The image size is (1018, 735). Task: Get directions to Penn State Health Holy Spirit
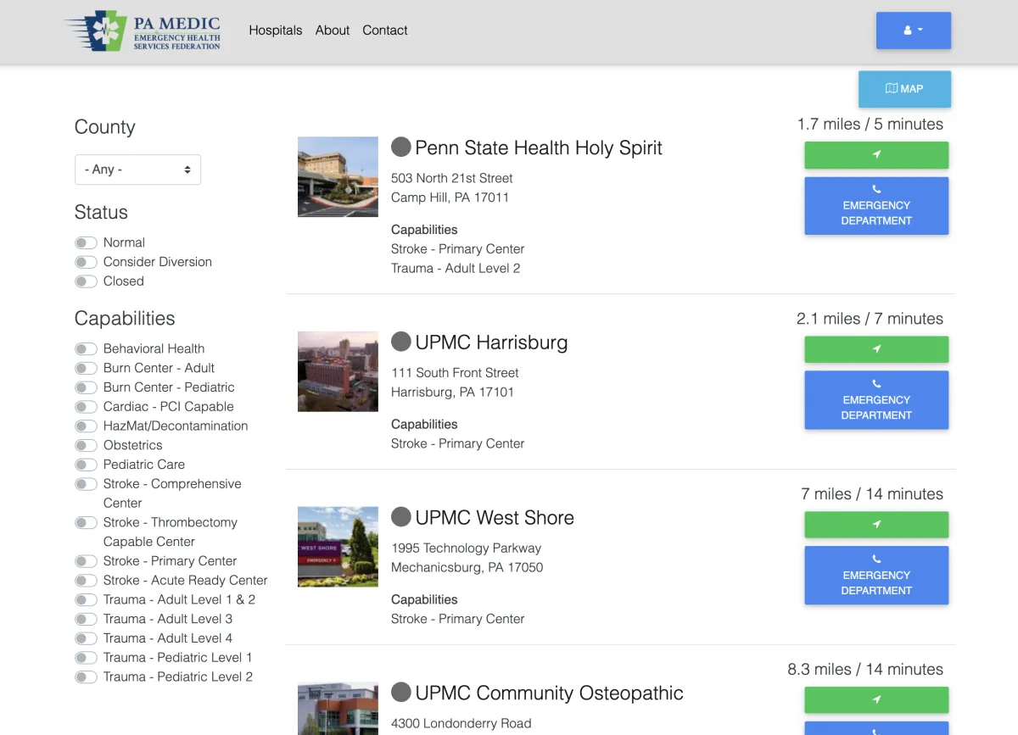[x=876, y=155]
